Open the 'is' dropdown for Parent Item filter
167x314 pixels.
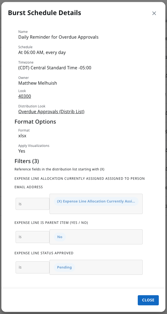[32, 237]
